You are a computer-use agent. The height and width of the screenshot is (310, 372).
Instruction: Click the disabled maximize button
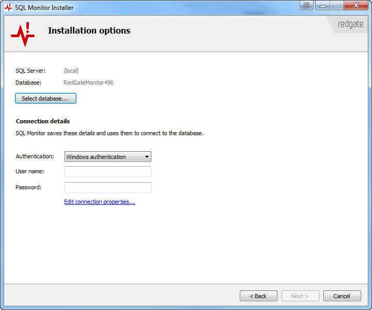click(x=336, y=5)
